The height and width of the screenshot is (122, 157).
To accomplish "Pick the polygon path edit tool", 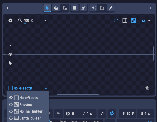I will [x=102, y=8].
